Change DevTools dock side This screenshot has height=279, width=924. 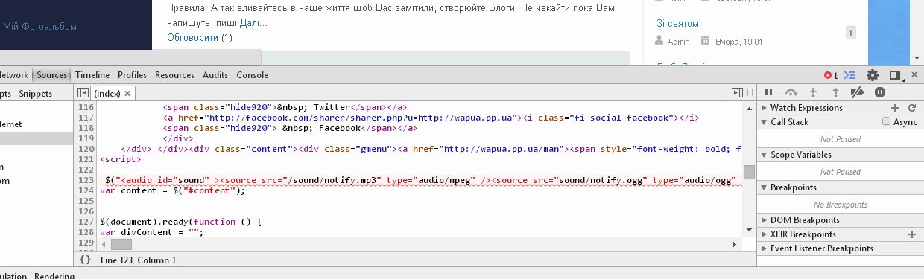[895, 75]
